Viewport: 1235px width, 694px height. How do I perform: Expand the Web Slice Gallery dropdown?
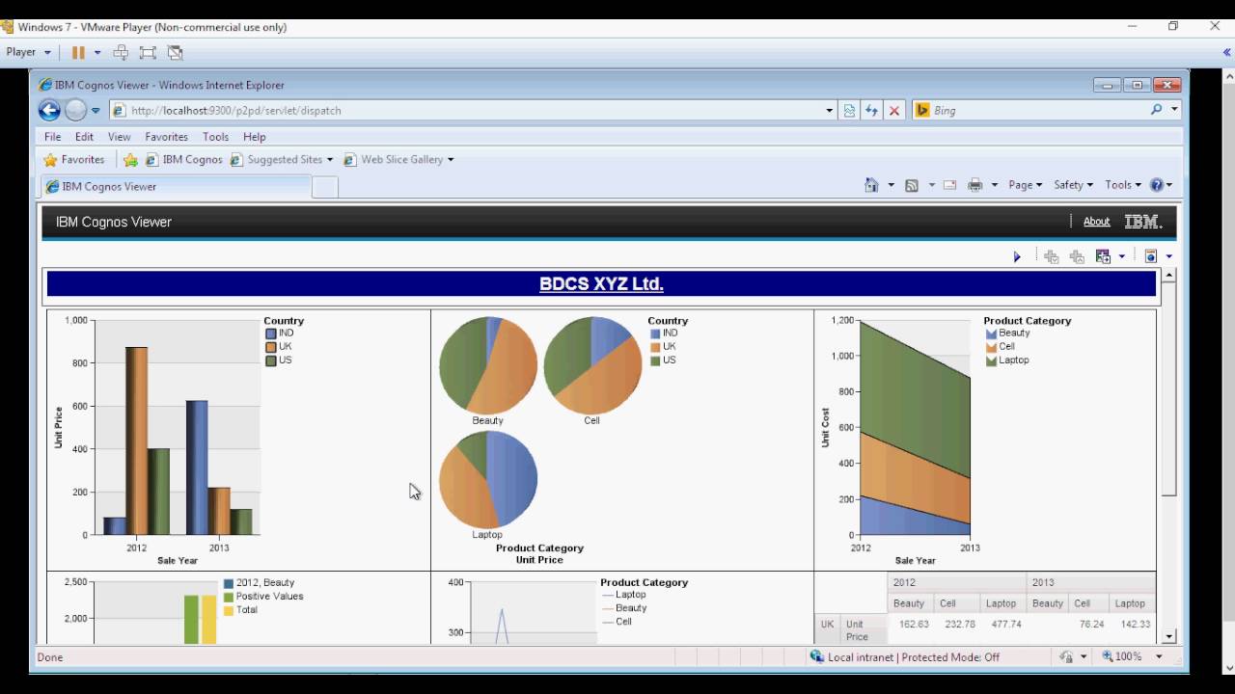coord(451,159)
